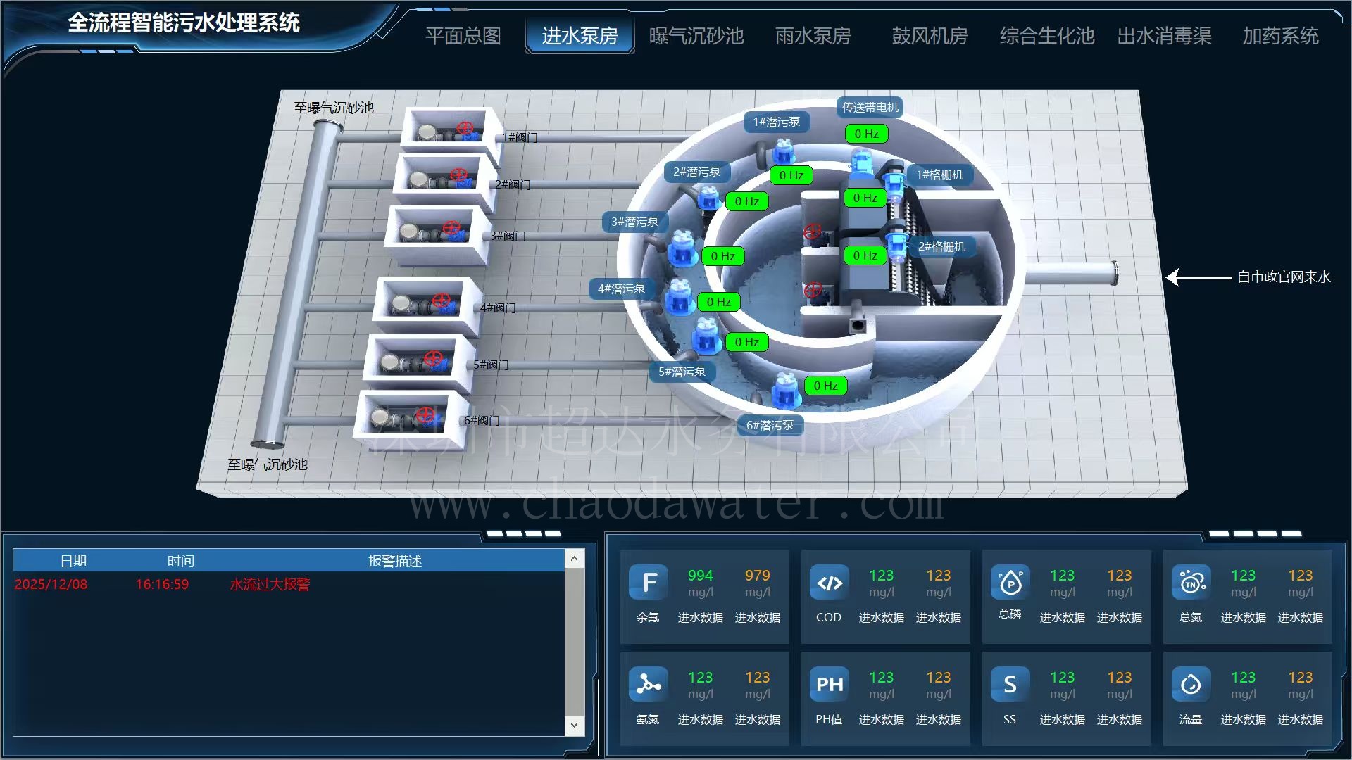Image resolution: width=1352 pixels, height=760 pixels.
Task: Click the 传送带电机 label
Action: coord(870,107)
